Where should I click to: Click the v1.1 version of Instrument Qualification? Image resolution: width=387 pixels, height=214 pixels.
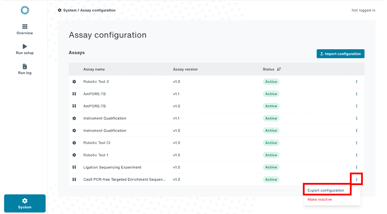(x=176, y=119)
